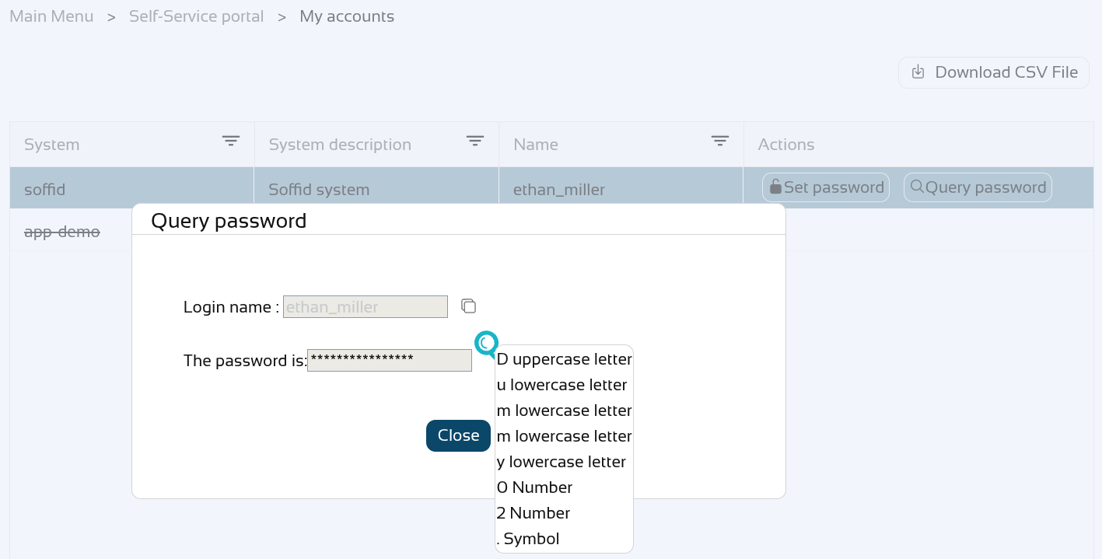
Task: Open the System column filter
Action: tap(231, 141)
